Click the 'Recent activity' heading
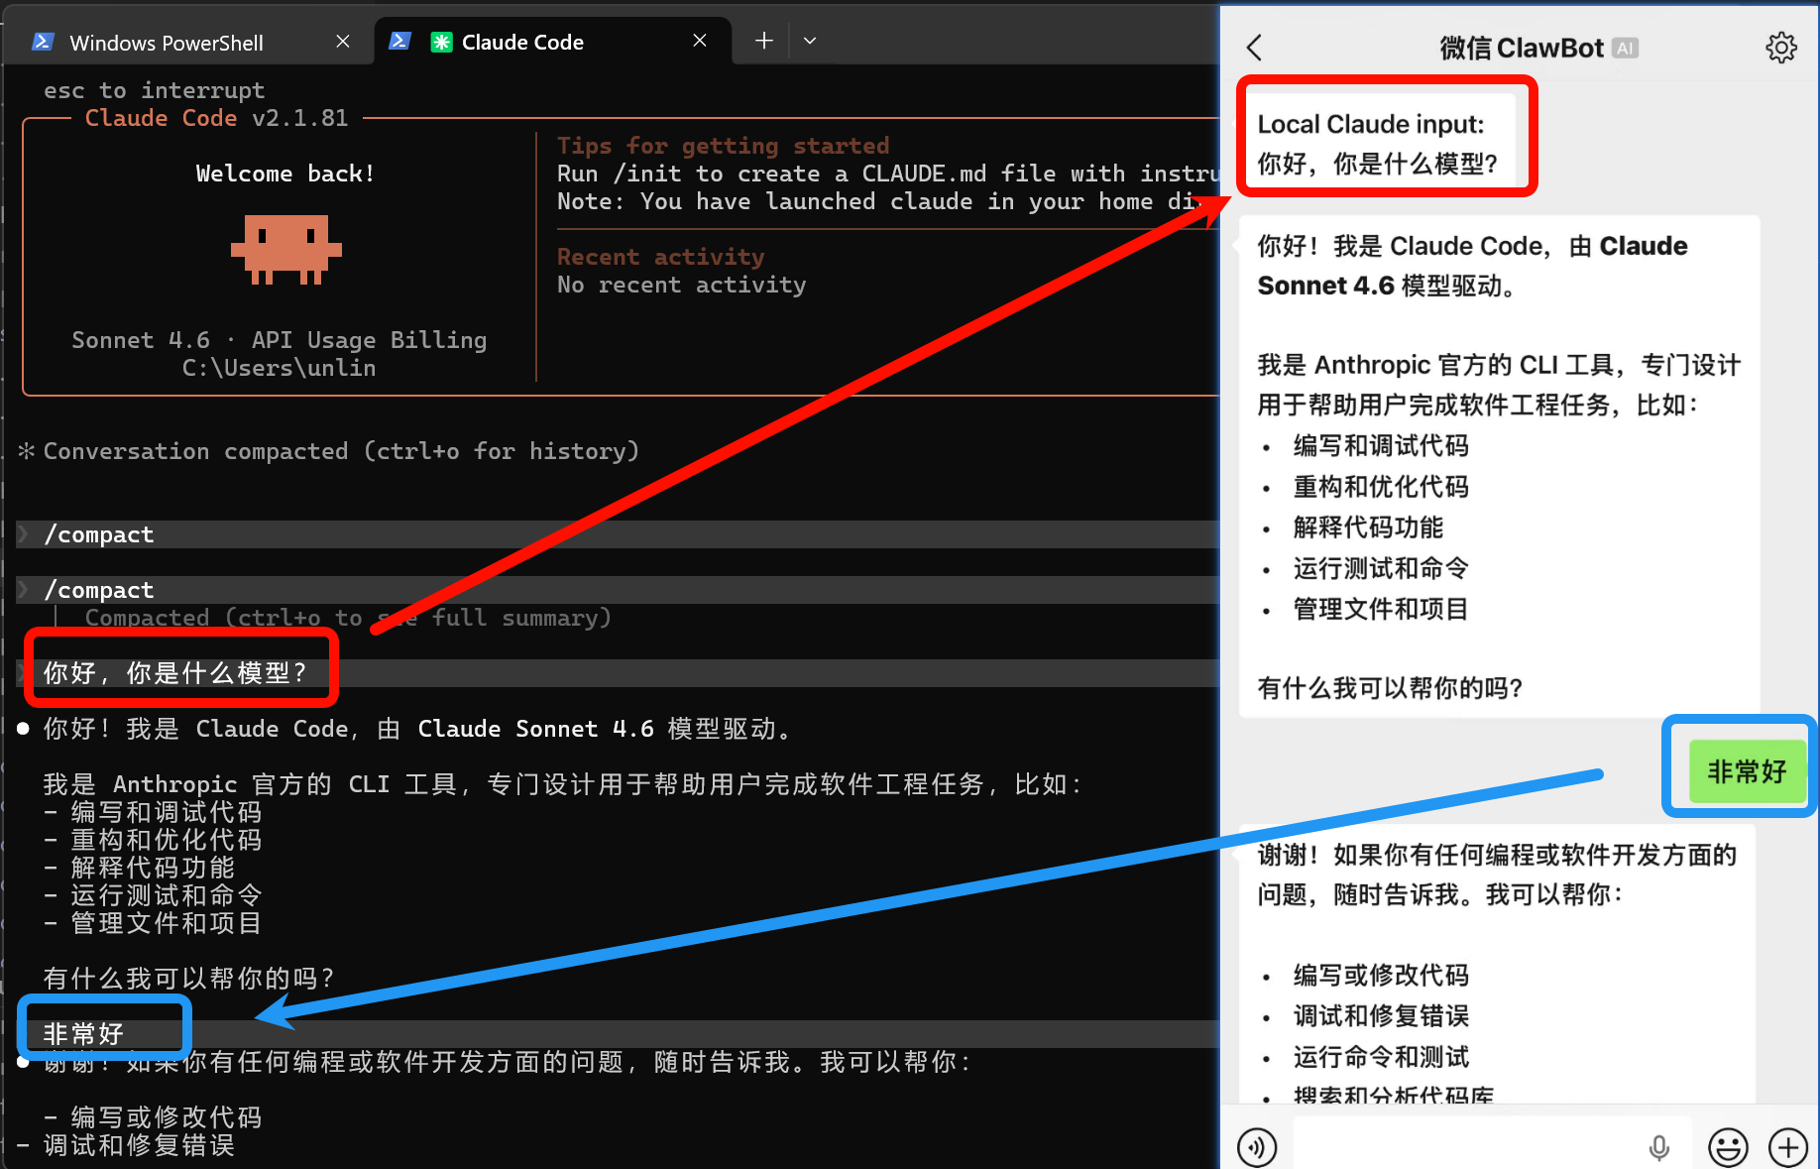 [x=660, y=257]
